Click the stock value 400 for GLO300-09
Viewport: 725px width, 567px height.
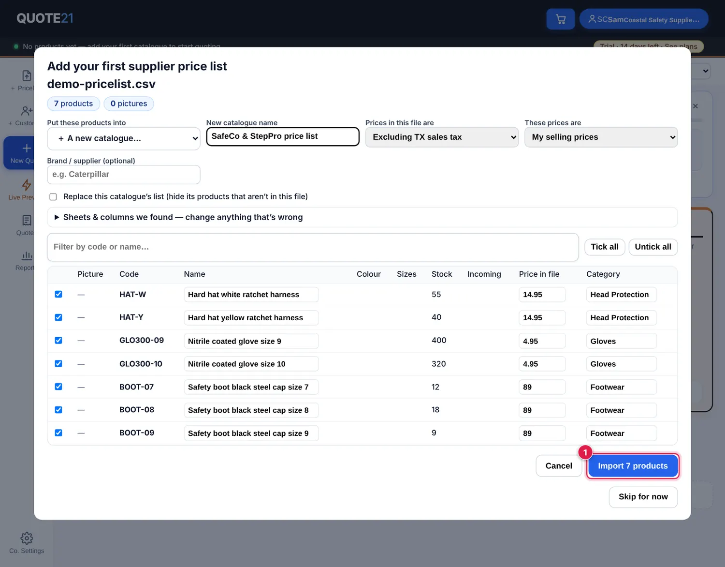439,341
